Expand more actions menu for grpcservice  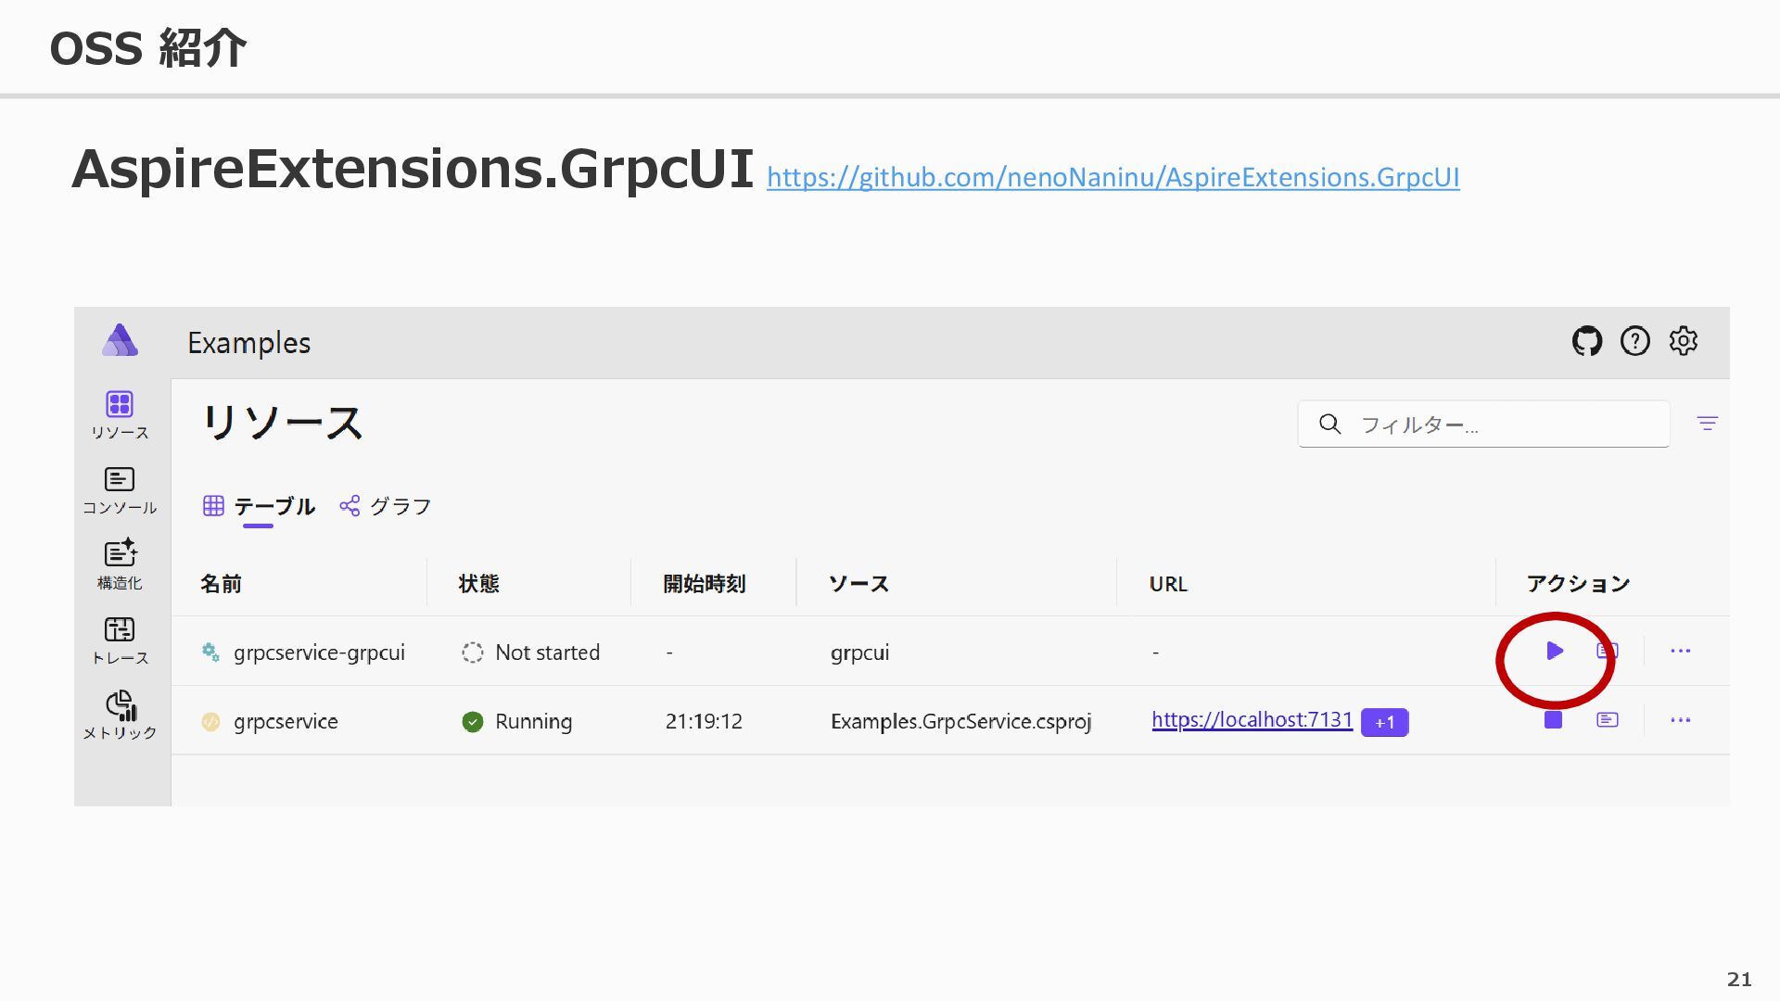click(x=1680, y=720)
